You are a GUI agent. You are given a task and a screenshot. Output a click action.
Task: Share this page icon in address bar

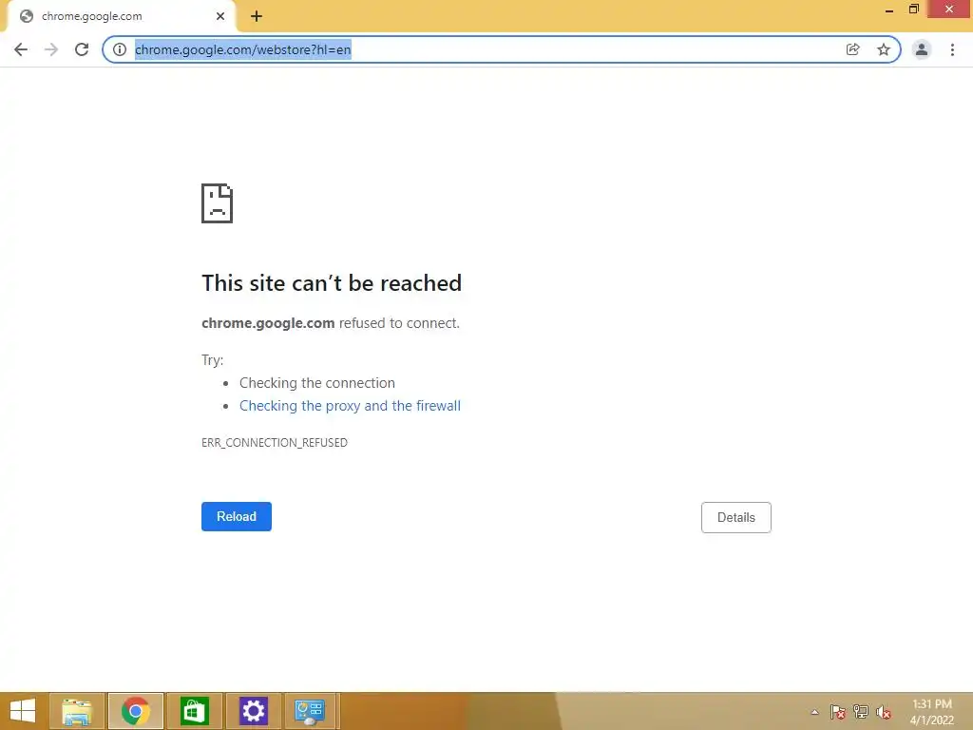click(x=853, y=49)
